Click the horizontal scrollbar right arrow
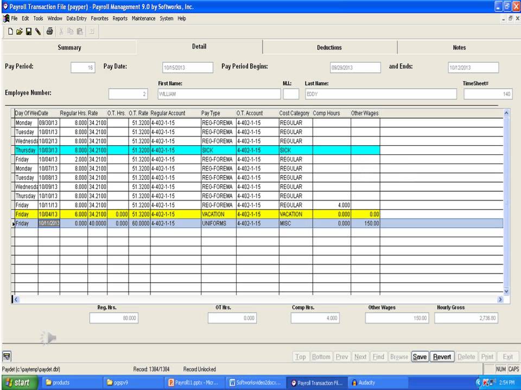521x390 pixels. click(x=500, y=299)
